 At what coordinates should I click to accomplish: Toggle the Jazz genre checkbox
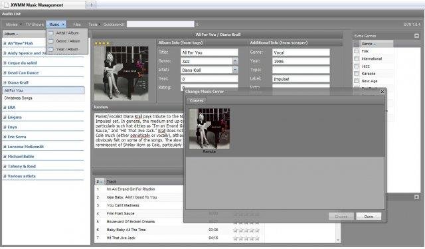pos(357,66)
